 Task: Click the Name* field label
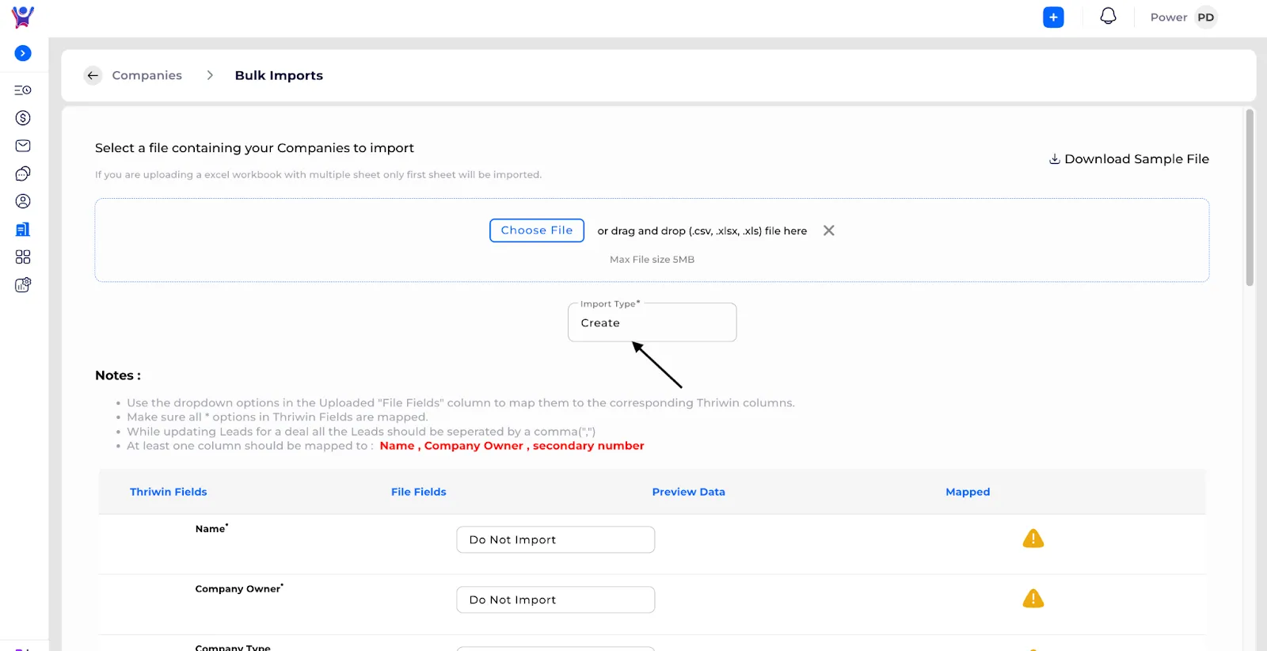[211, 528]
